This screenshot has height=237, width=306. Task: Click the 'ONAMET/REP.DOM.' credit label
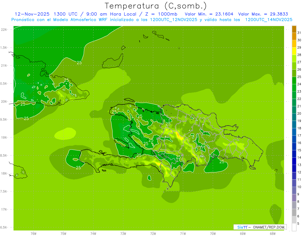tap(269, 227)
